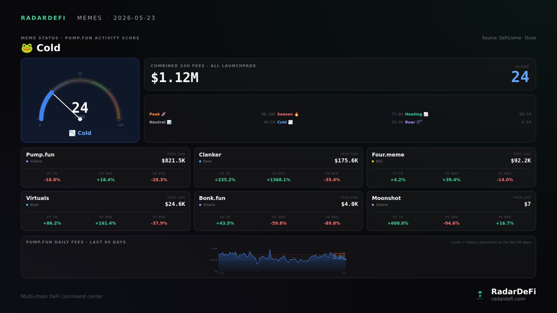Click Moonshot fees value $7
The height and width of the screenshot is (313, 557).
click(x=528, y=204)
